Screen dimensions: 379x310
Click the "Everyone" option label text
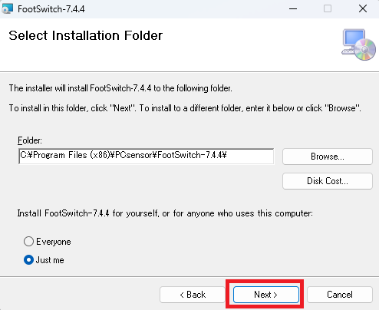[x=54, y=242]
